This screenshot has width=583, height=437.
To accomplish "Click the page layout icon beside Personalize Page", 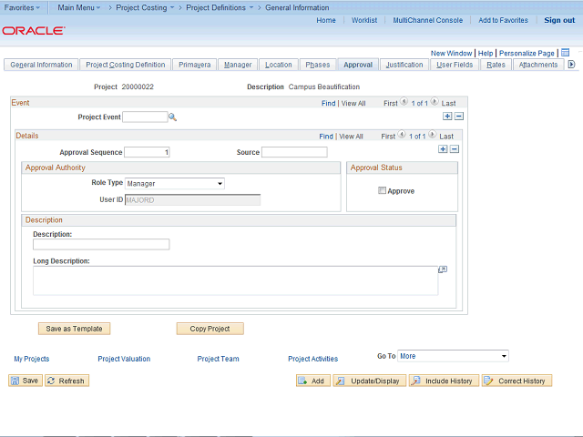I will (x=565, y=53).
